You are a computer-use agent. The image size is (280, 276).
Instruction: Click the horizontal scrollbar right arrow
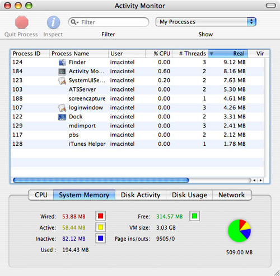(x=261, y=180)
